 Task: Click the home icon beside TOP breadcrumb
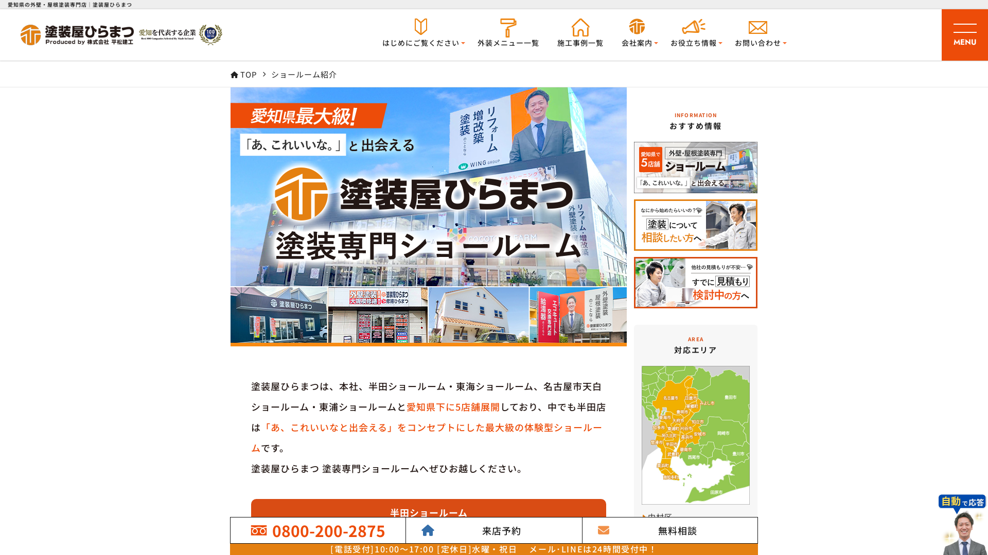(235, 74)
